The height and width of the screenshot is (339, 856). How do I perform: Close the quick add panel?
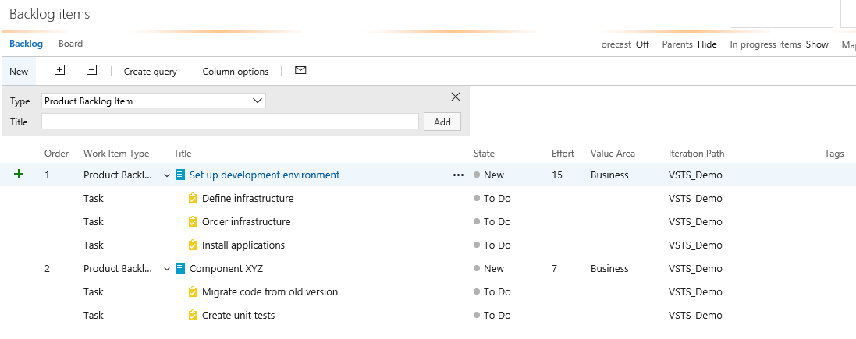[456, 97]
